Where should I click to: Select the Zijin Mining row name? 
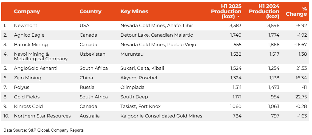28,78
